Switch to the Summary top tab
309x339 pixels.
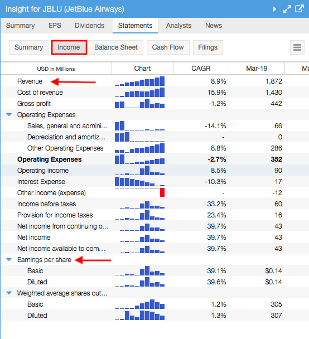coord(20,26)
